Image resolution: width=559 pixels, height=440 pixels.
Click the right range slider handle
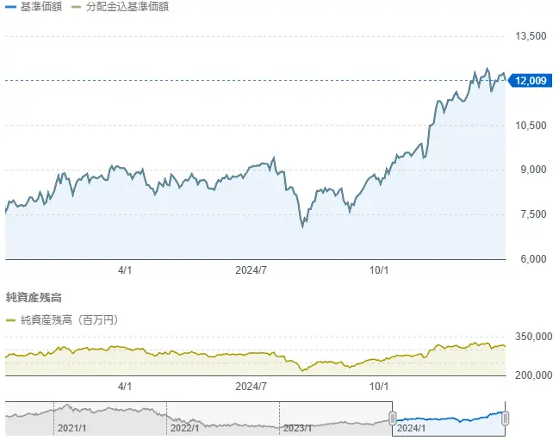(505, 418)
